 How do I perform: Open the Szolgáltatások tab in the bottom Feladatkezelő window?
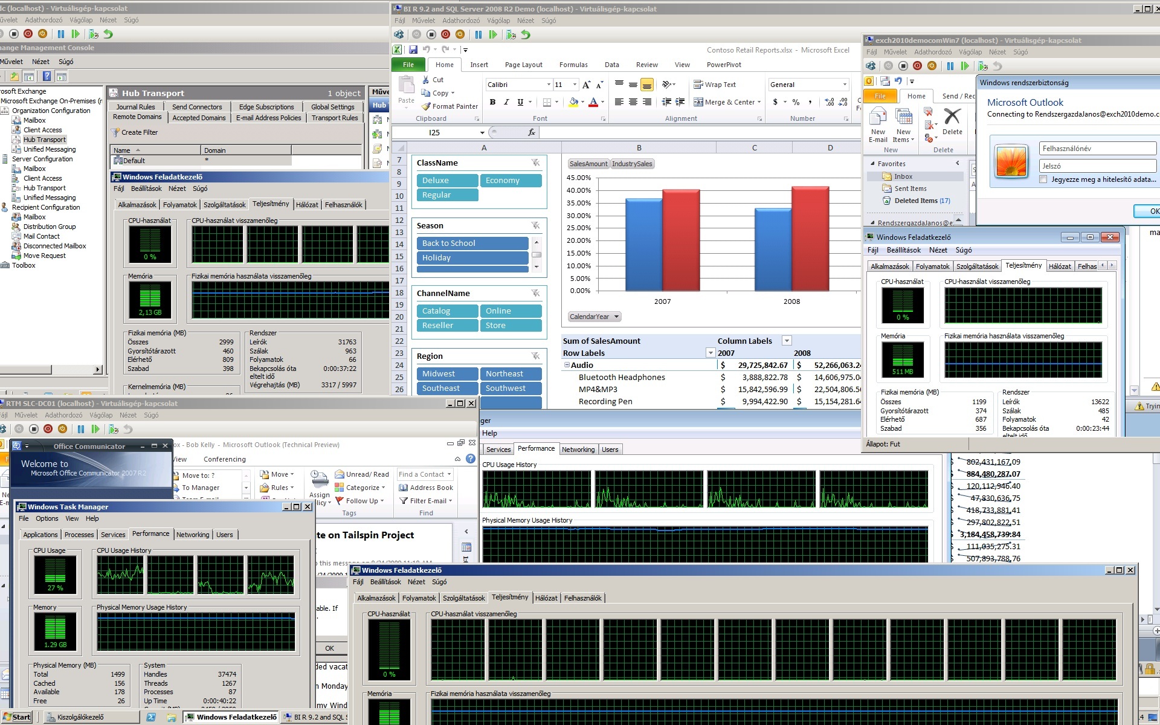tap(463, 598)
